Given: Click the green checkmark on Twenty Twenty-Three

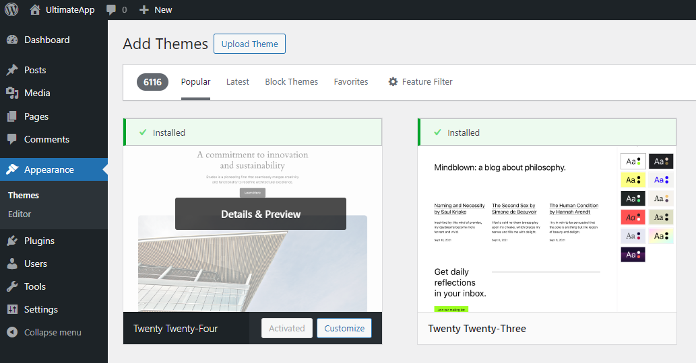Looking at the screenshot, I should (x=438, y=132).
